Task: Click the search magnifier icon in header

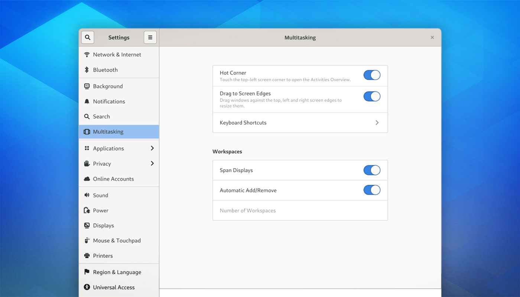Action: [88, 37]
